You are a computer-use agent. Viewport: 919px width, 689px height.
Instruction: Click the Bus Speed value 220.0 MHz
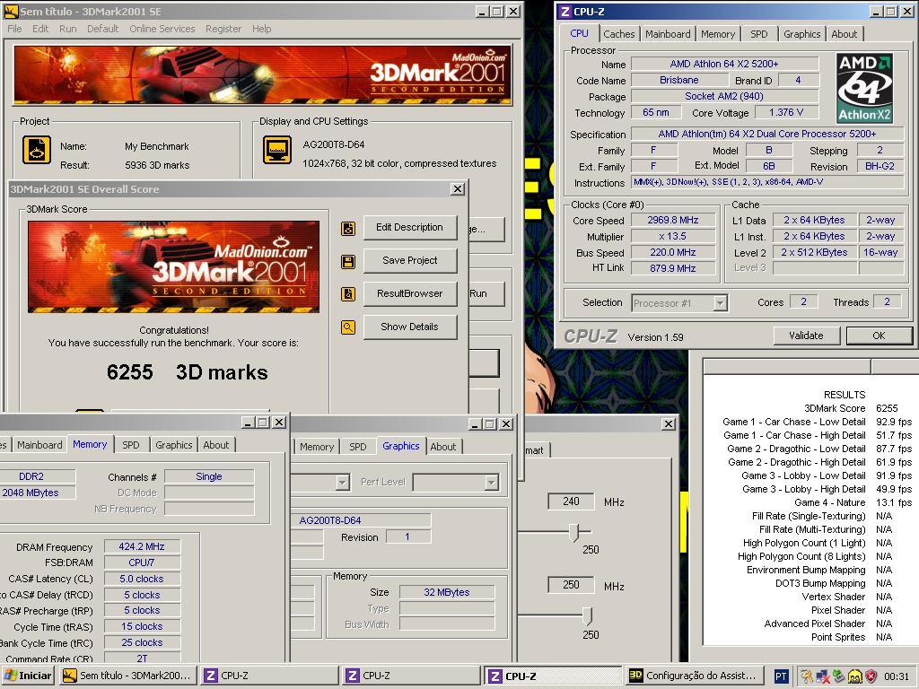[x=673, y=252]
